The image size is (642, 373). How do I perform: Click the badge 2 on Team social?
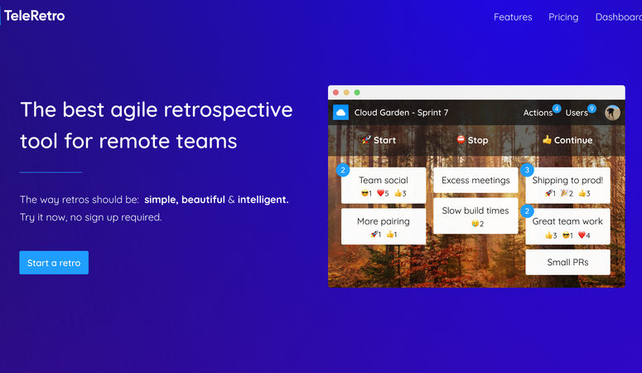tap(343, 170)
